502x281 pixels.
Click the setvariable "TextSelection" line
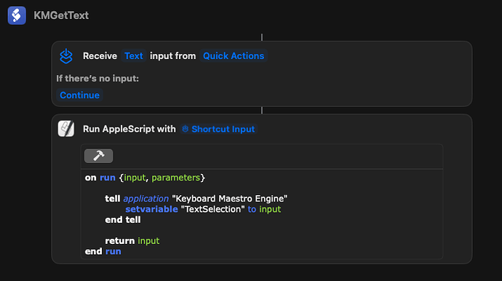click(x=203, y=209)
